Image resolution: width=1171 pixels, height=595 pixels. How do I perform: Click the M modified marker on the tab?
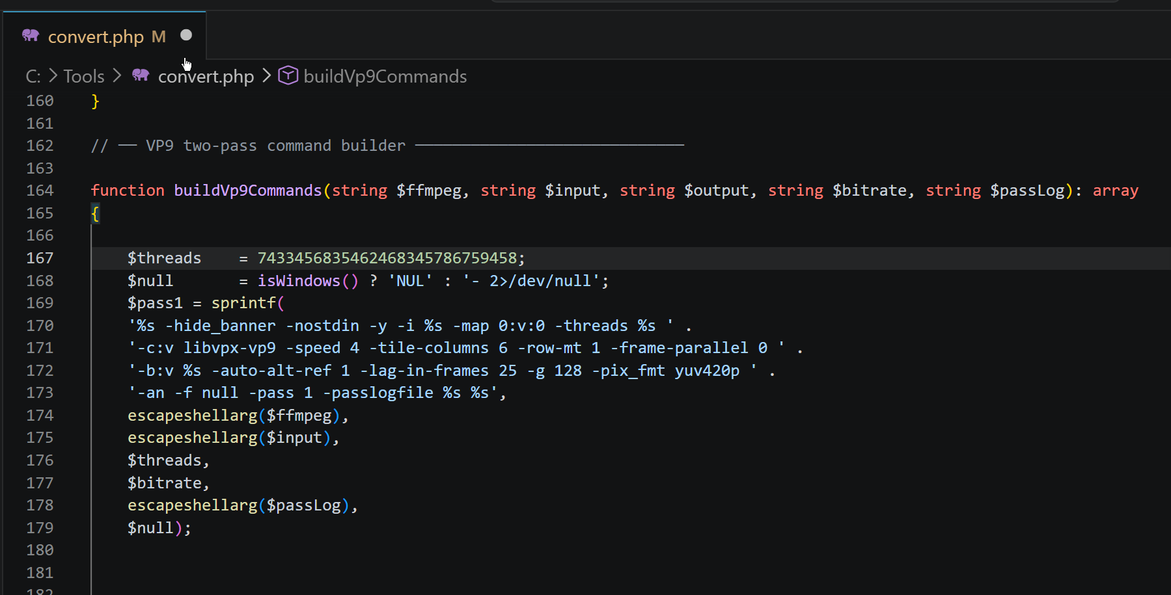159,36
